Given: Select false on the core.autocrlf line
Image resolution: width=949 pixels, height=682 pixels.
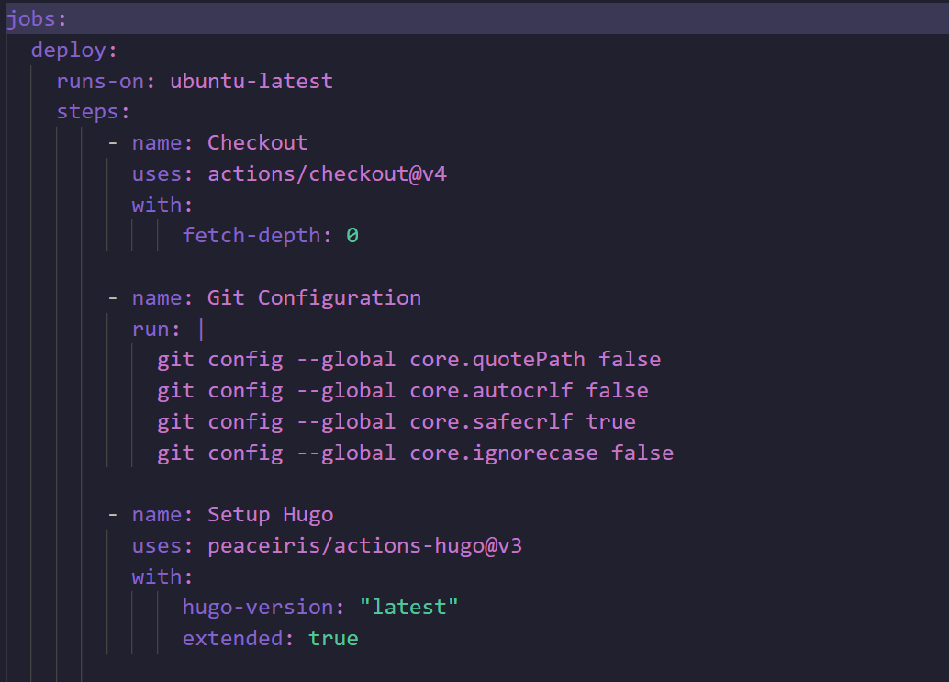Looking at the screenshot, I should pyautogui.click(x=617, y=390).
